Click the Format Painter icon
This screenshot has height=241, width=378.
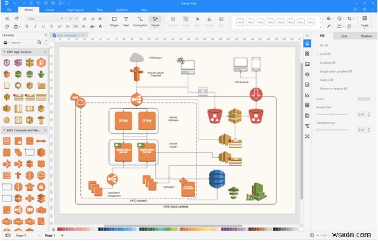point(16,19)
